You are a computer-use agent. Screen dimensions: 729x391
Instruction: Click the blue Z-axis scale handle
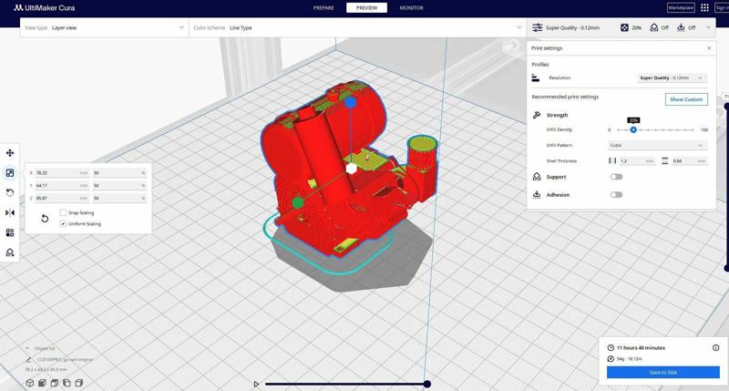coord(351,102)
